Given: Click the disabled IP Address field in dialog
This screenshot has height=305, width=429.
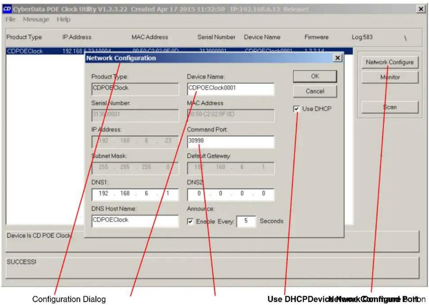Looking at the screenshot, I should (x=135, y=142).
